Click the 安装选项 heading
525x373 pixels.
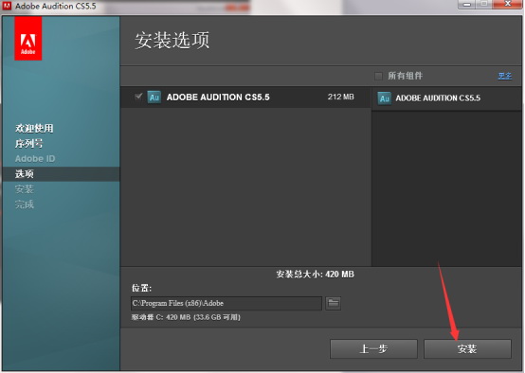point(172,41)
